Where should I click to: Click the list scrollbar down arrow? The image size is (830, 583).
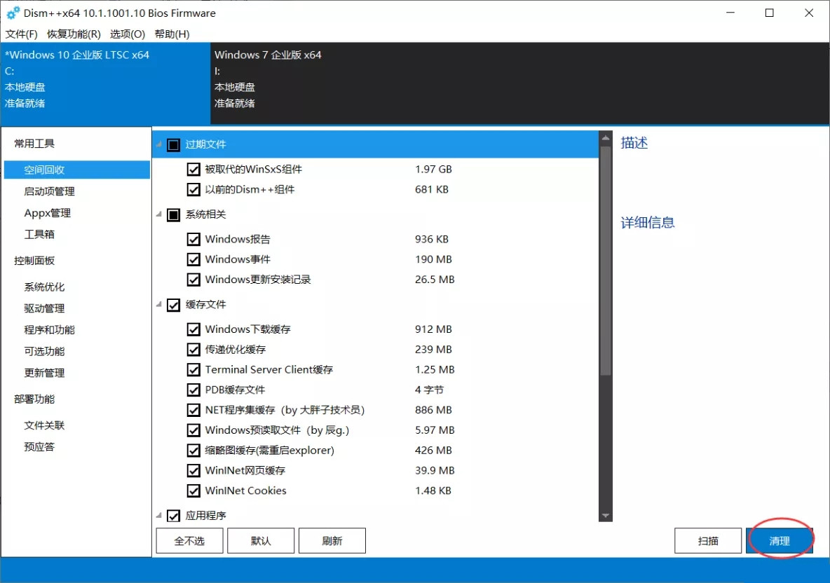pos(606,515)
